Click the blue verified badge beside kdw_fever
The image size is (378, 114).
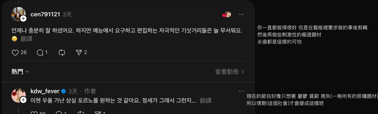64,91
